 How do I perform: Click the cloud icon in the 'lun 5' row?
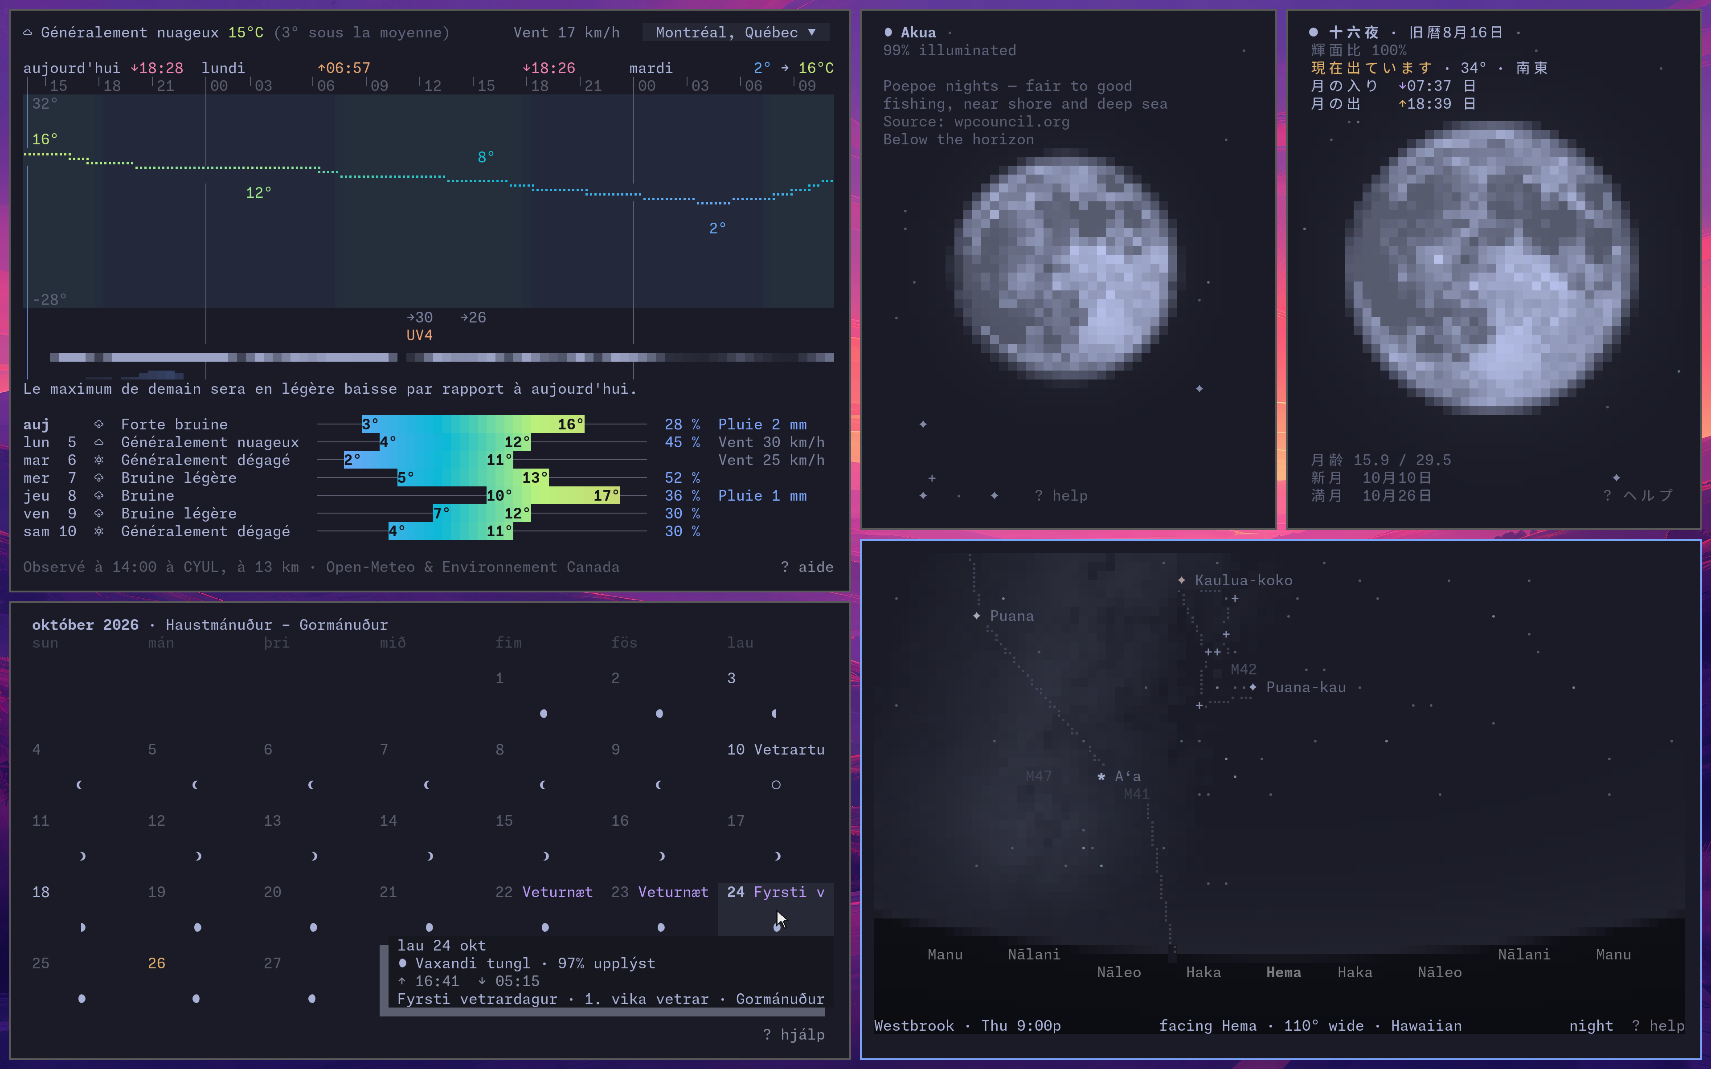(x=99, y=442)
